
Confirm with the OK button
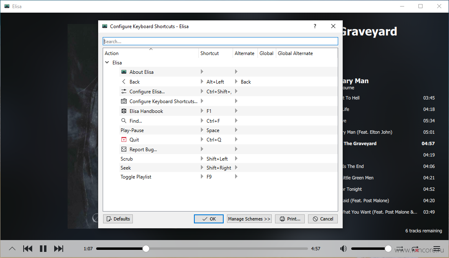(209, 219)
